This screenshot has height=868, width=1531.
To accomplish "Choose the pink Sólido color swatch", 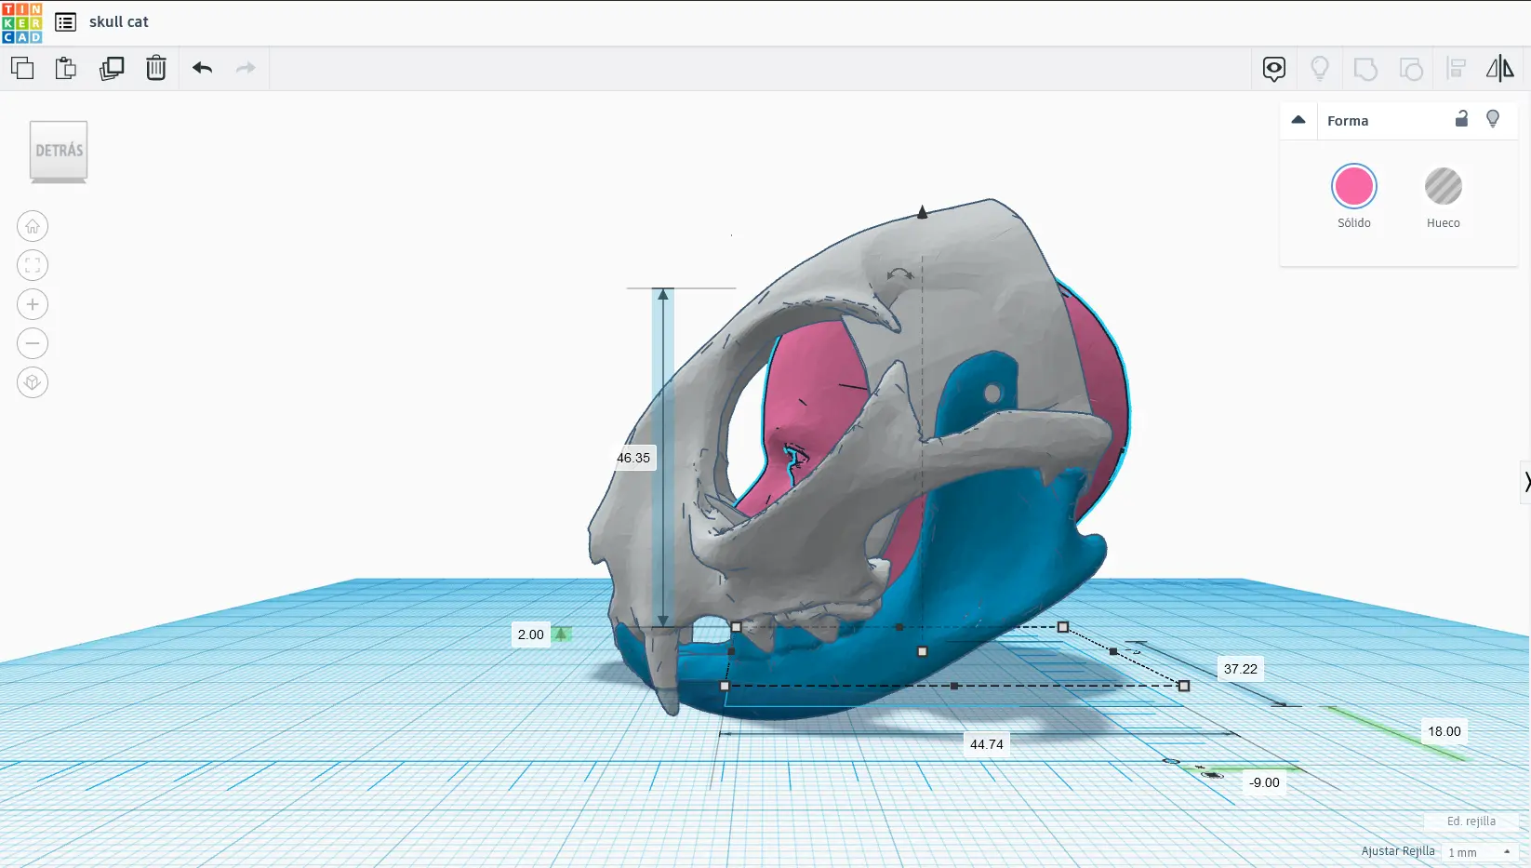I will click(1353, 187).
